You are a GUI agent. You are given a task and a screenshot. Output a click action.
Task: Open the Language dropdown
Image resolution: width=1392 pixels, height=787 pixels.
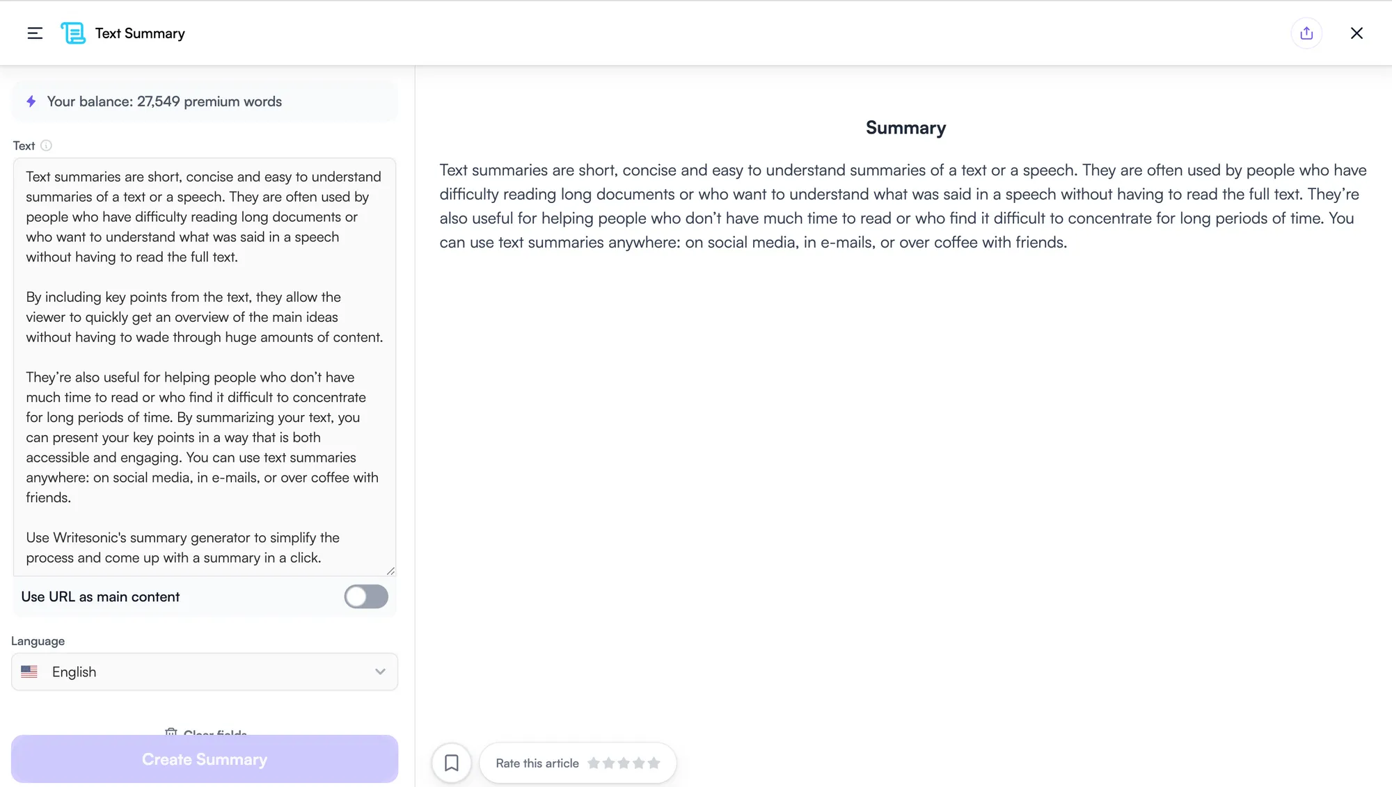click(205, 672)
